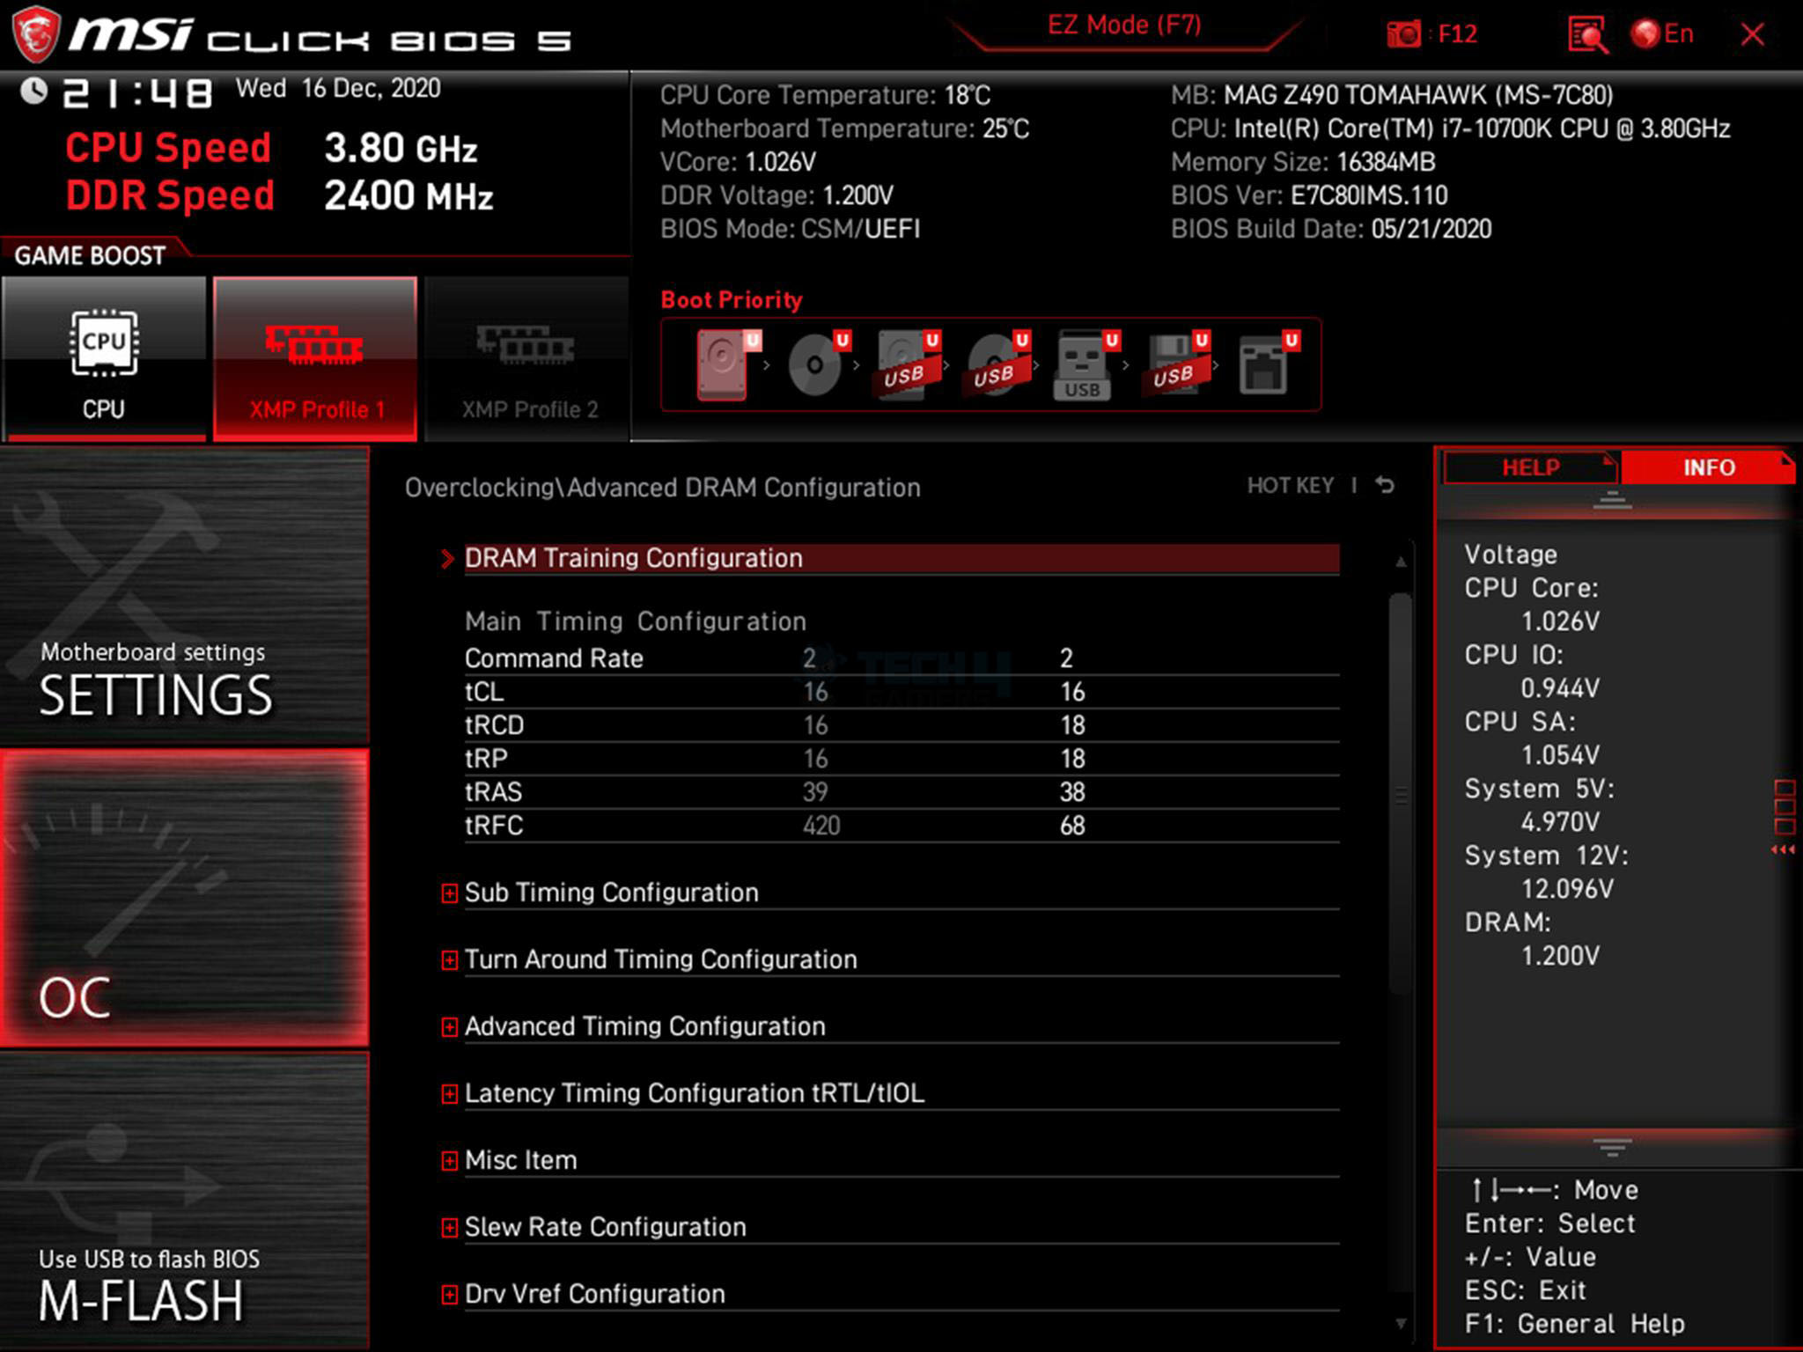1803x1352 pixels.
Task: Edit the tRP value 18
Action: coord(1072,759)
